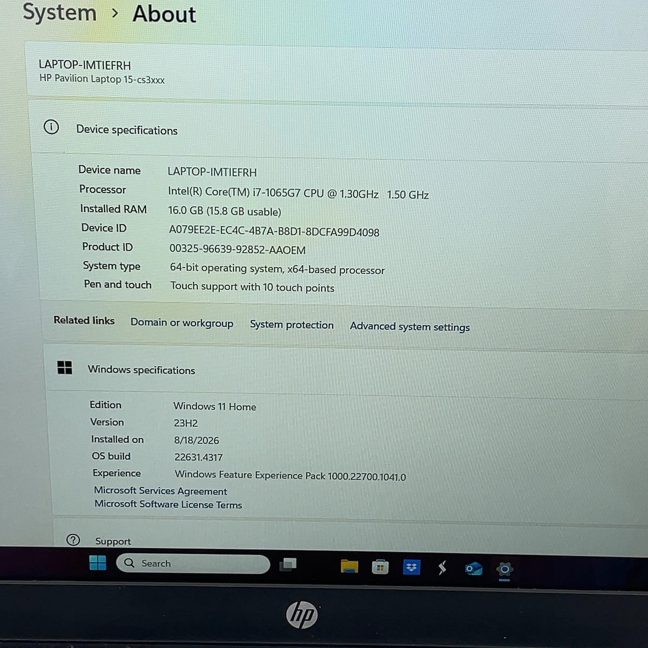Click the Settings gear icon in the taskbar
648x648 pixels.
(x=504, y=569)
